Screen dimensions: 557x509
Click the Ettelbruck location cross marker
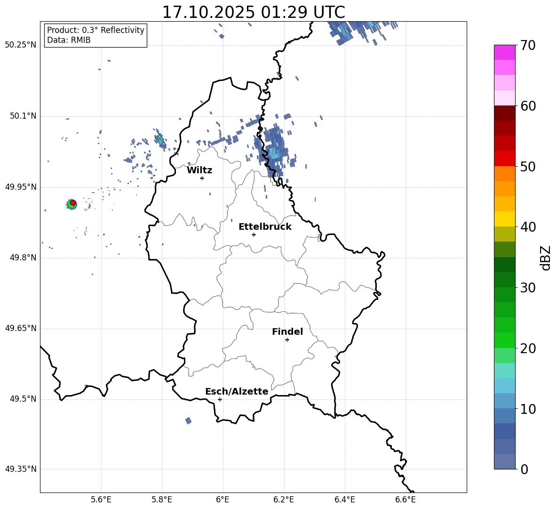coord(254,234)
